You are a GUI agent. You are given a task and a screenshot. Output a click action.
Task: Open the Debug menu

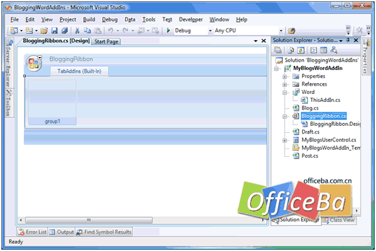coord(110,19)
